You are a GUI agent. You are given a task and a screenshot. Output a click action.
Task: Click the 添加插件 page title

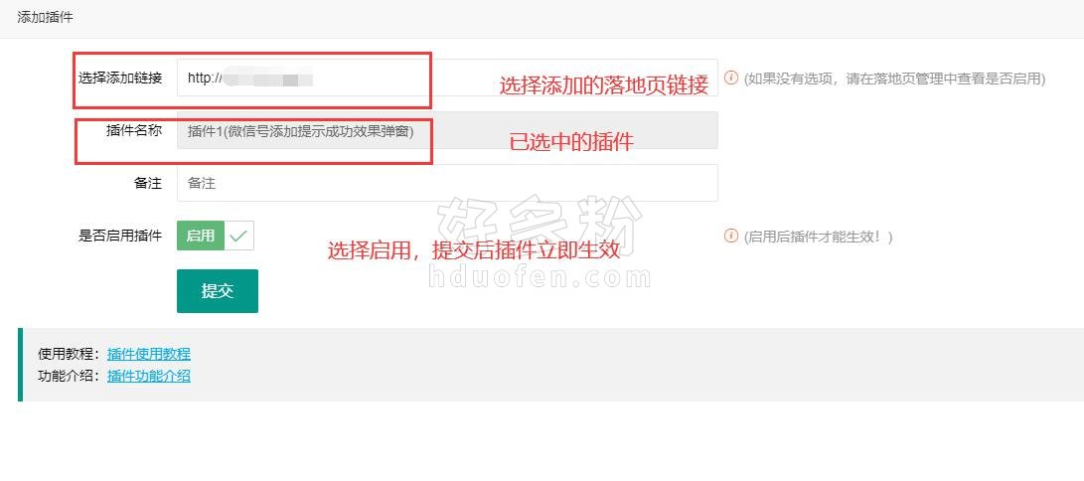click(45, 18)
